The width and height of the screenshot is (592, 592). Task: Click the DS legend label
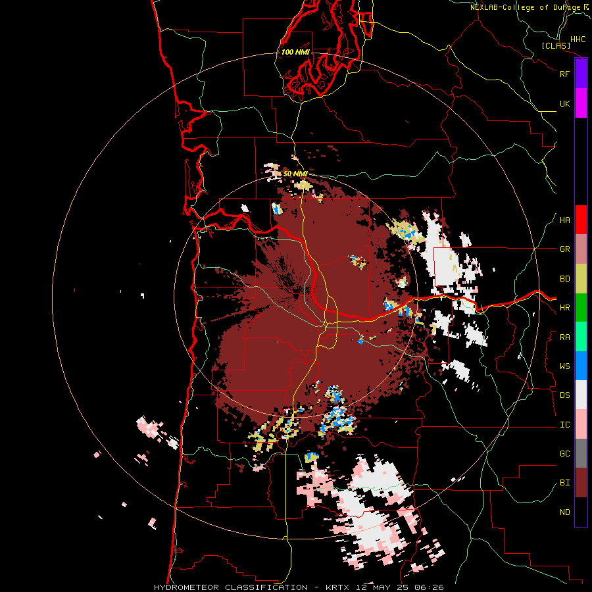pyautogui.click(x=564, y=395)
